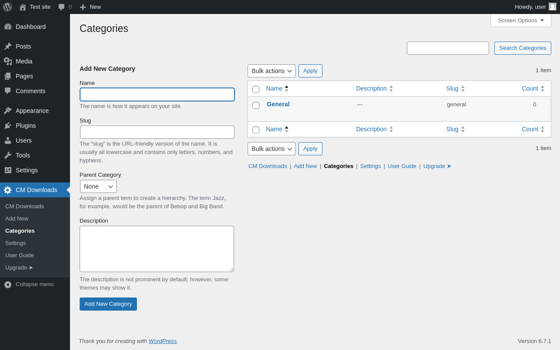Toggle select-all checkbox in table footer

click(256, 130)
